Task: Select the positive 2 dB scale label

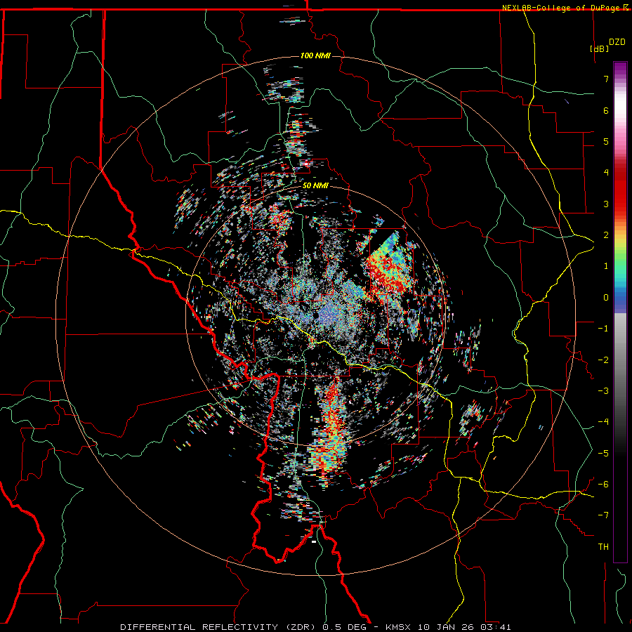Action: pyautogui.click(x=606, y=235)
